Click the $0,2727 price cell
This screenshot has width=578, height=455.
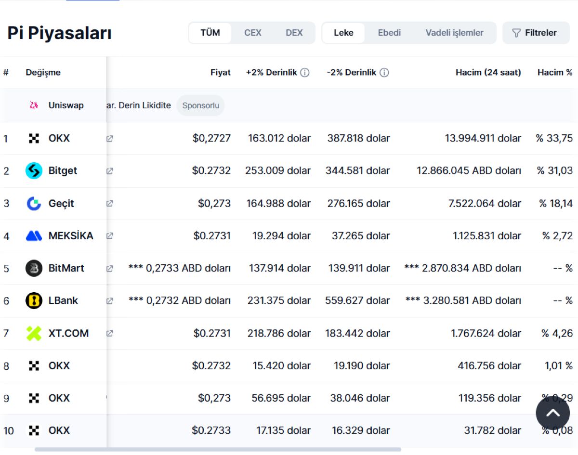211,139
